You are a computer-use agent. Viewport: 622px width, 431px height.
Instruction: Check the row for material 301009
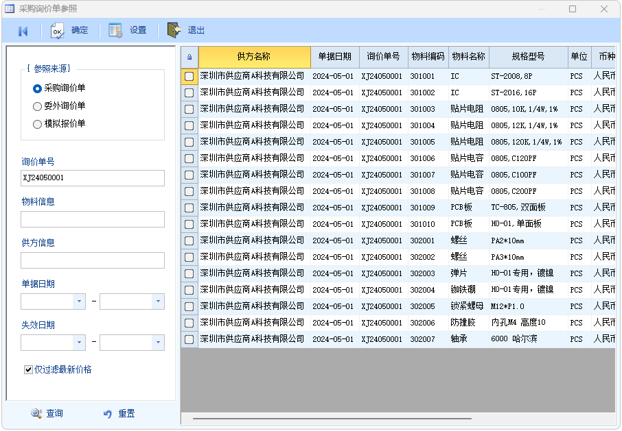point(189,208)
